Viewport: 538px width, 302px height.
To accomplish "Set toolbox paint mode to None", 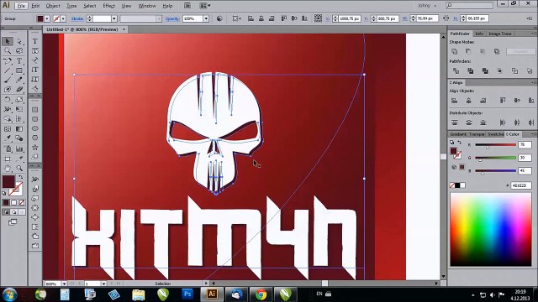I will click(22, 203).
